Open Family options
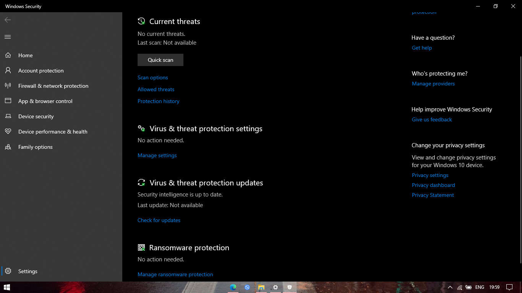 [x=36, y=147]
